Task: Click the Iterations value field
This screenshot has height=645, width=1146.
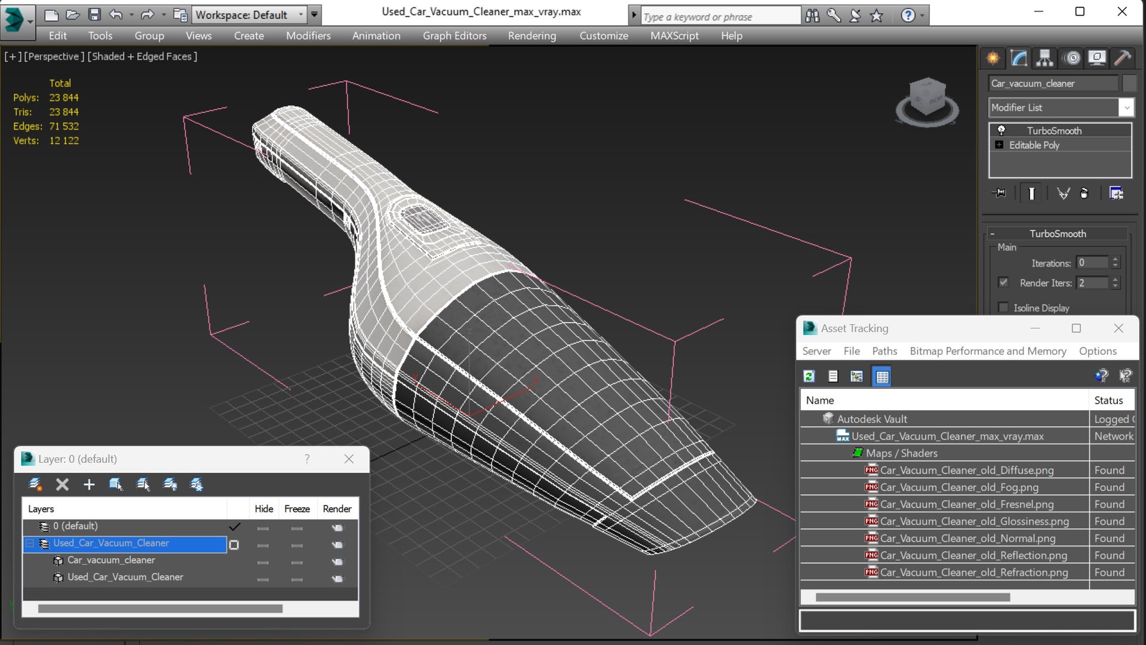Action: (x=1093, y=263)
